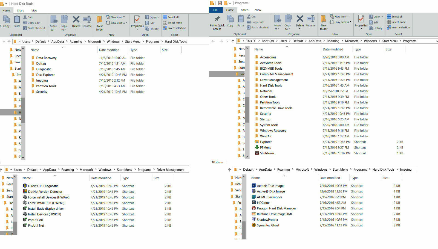Expand the Open dropdown in the Programs window ribbon
438x249 pixels.
coord(376,17)
